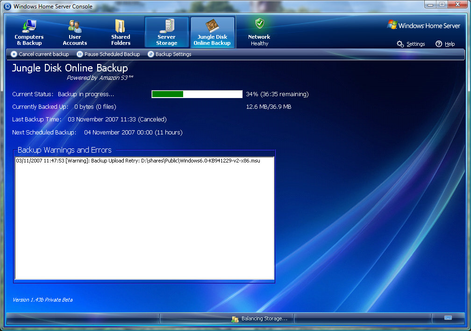Image resolution: width=471 pixels, height=331 pixels.
Task: Click the Home Server Console title bar icon
Action: [7, 6]
